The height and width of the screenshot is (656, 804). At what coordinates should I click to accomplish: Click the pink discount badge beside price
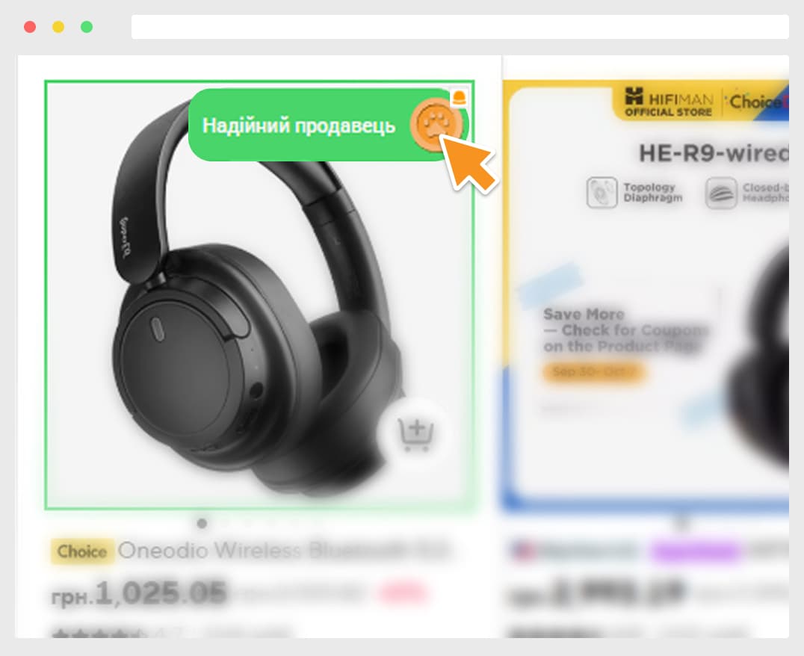[403, 593]
